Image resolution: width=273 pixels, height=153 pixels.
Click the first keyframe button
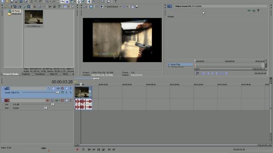click(203, 74)
